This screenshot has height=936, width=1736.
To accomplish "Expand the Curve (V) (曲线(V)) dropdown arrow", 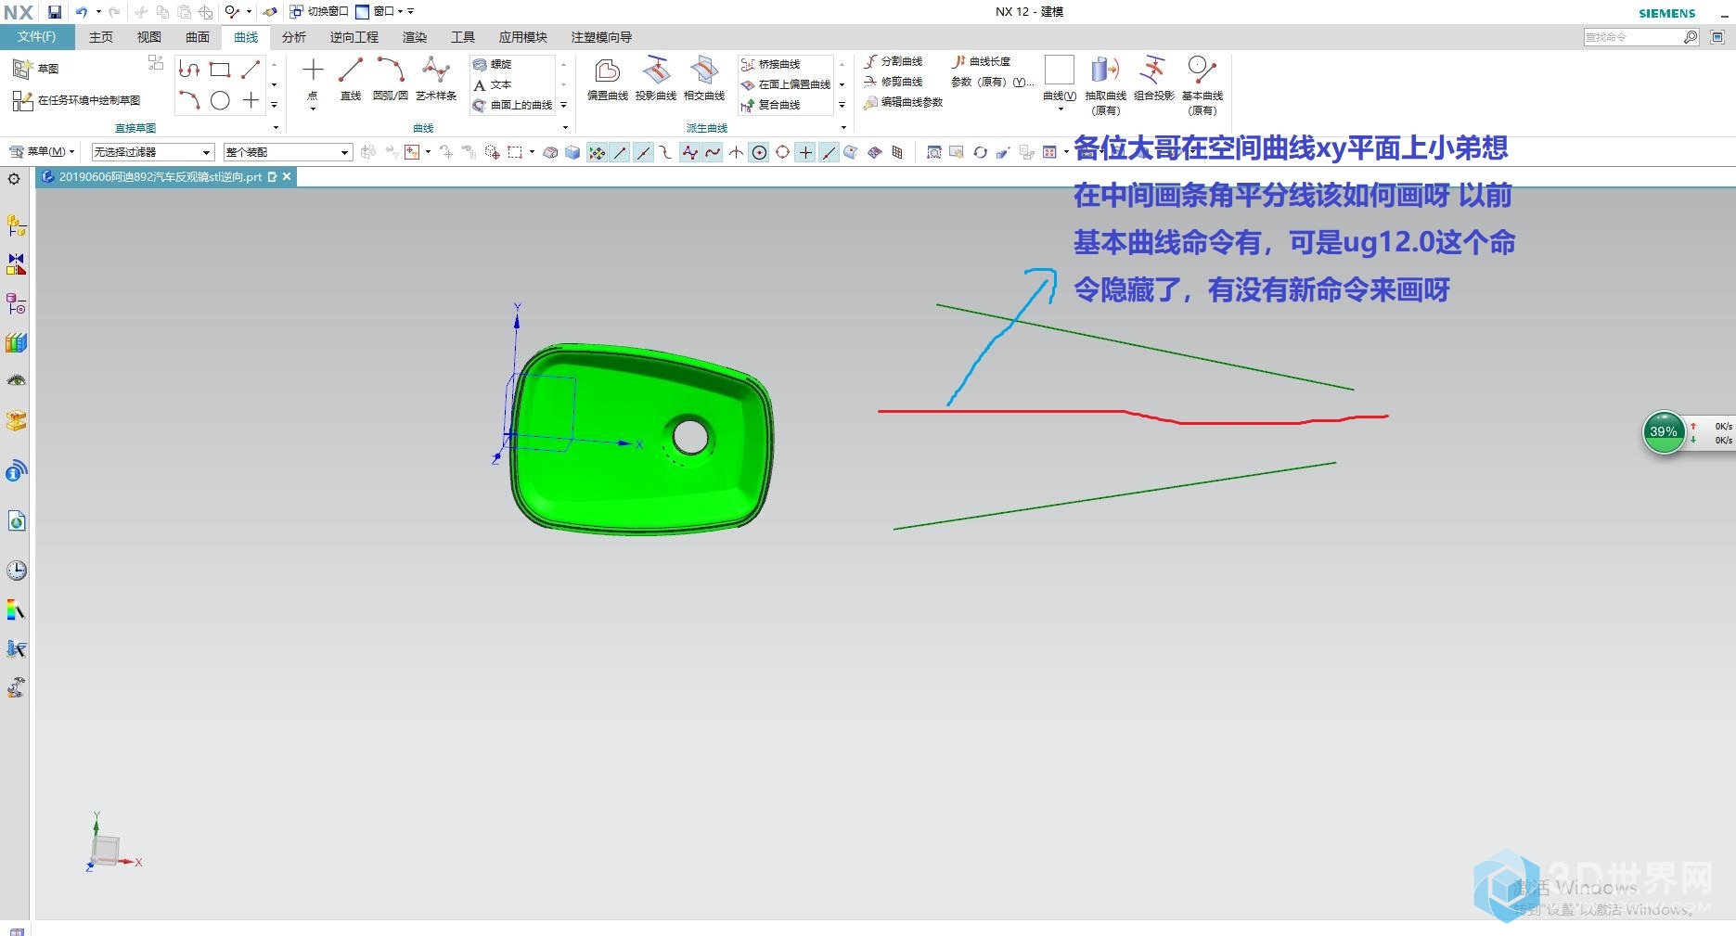I will click(x=1060, y=109).
